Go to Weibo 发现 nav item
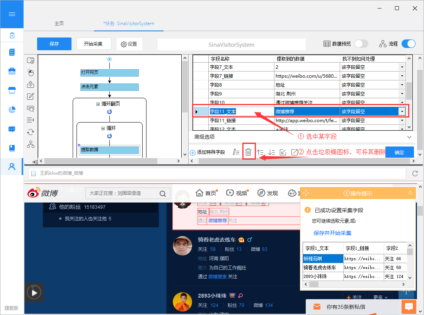 click(x=268, y=193)
